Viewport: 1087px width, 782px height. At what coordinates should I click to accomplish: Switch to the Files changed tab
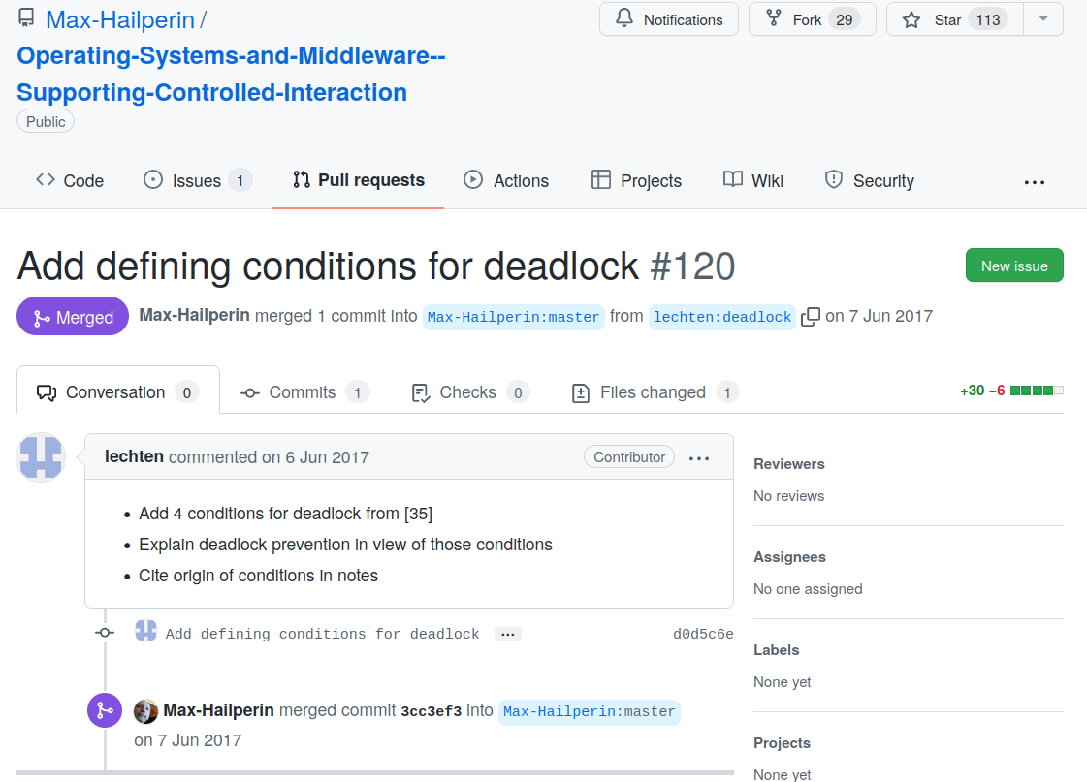(x=655, y=392)
